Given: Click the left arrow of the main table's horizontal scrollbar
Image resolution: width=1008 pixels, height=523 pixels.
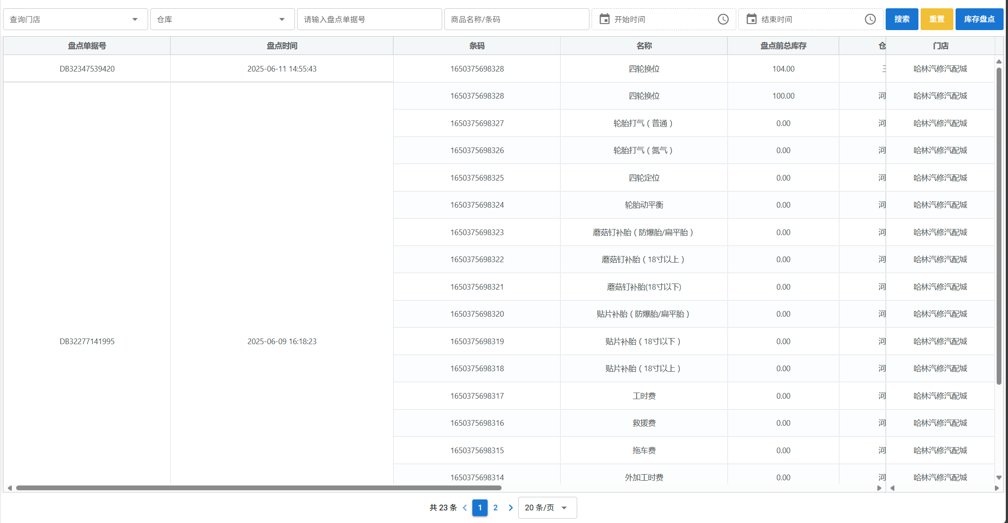Looking at the screenshot, I should click(10, 488).
